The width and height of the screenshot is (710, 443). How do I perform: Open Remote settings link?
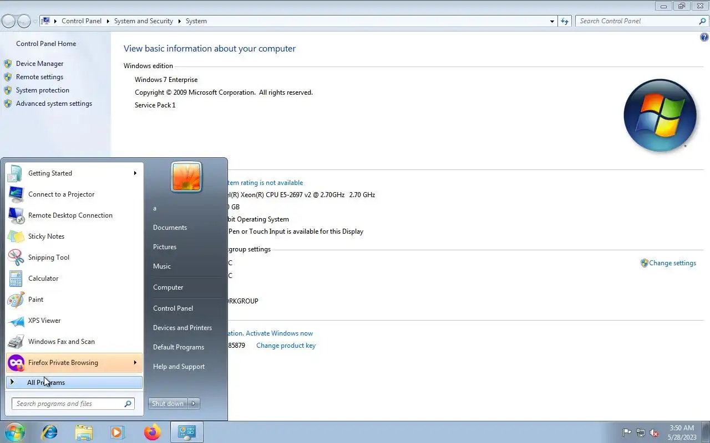39,77
